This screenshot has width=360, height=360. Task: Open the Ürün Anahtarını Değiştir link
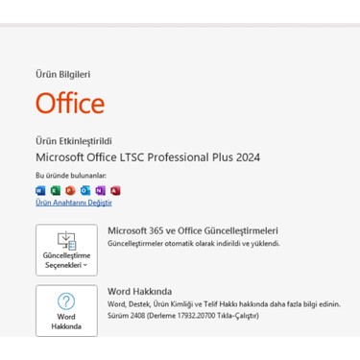[74, 203]
